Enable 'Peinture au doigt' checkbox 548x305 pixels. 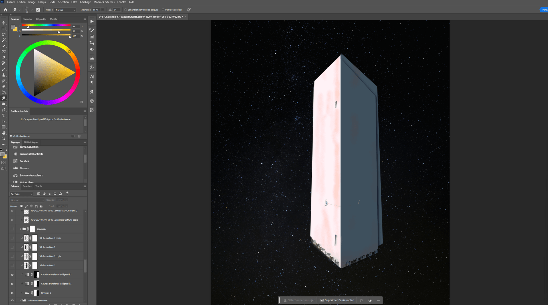(x=163, y=10)
